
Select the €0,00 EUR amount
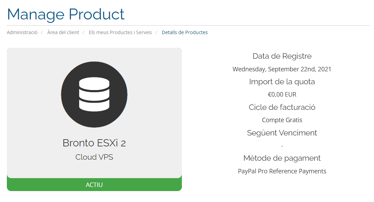[x=282, y=95]
